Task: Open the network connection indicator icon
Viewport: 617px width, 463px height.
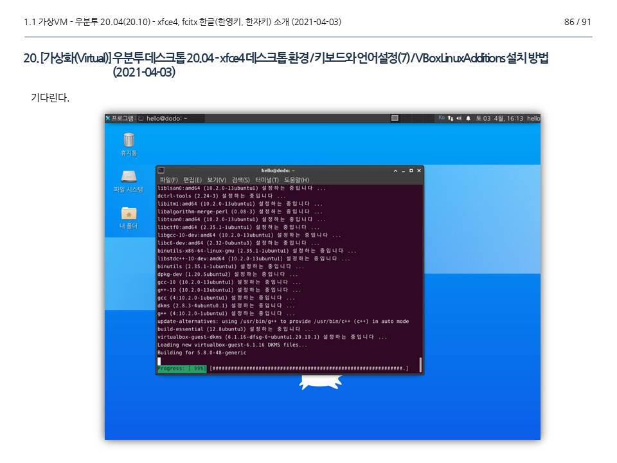Action: point(450,118)
